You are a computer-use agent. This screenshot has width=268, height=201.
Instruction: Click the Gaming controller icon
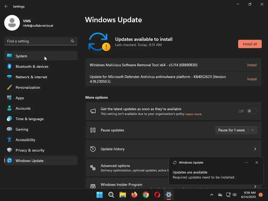point(9,129)
